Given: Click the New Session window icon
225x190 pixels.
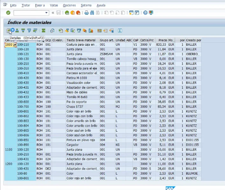Looking at the screenshot, I should click(x=131, y=13).
